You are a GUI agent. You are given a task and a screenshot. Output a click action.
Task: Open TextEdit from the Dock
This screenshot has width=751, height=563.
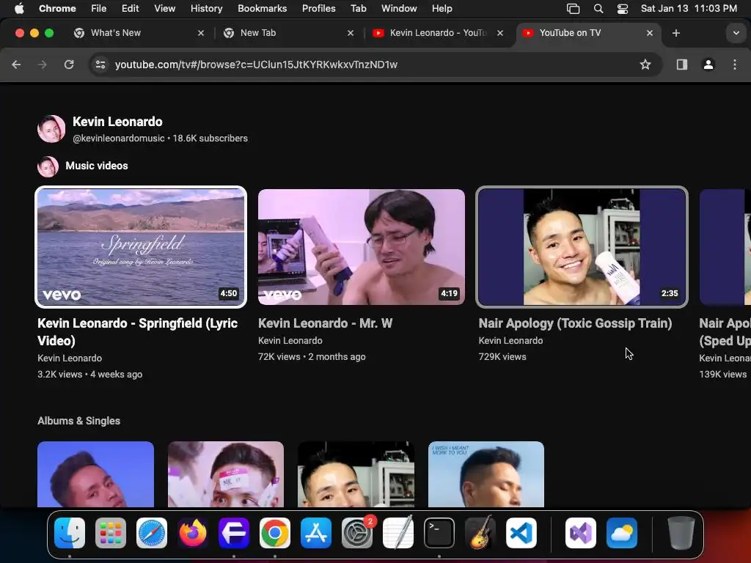398,533
